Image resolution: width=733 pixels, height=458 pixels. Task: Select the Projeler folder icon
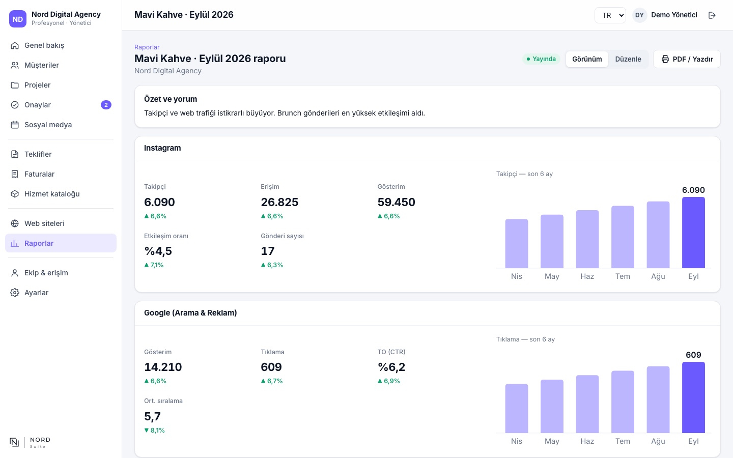(x=15, y=85)
